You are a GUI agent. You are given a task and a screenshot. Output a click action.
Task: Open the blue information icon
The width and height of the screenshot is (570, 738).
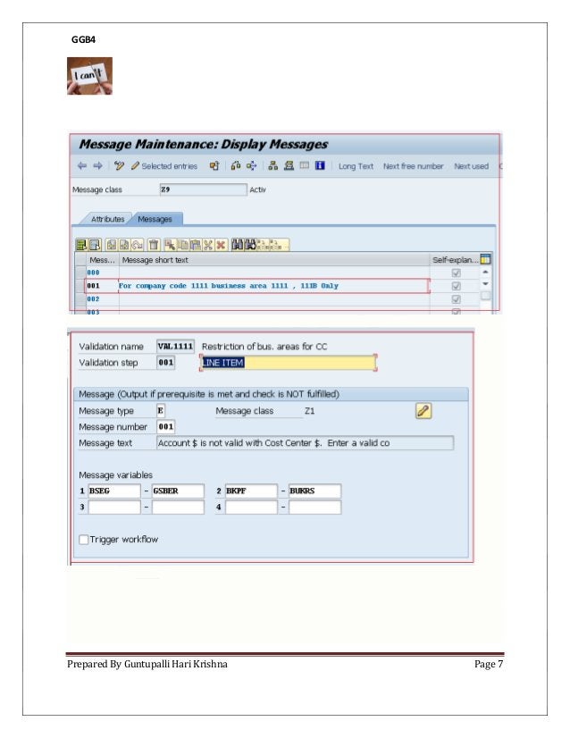click(320, 165)
